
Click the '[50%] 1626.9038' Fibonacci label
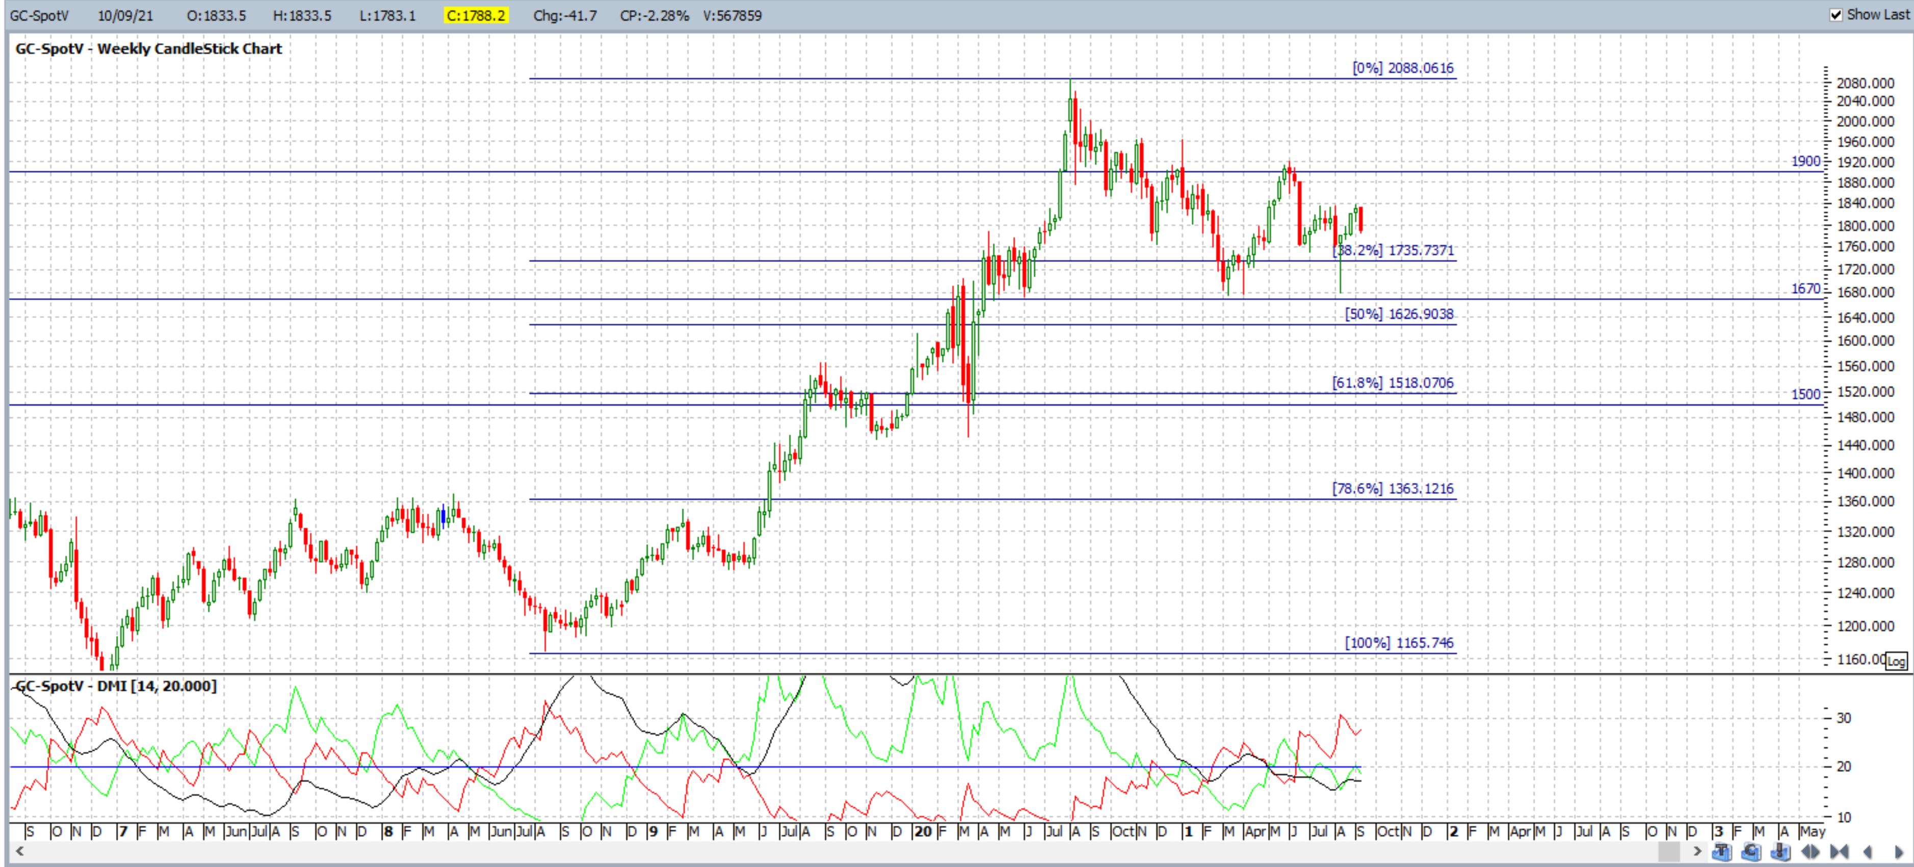[x=1399, y=314]
